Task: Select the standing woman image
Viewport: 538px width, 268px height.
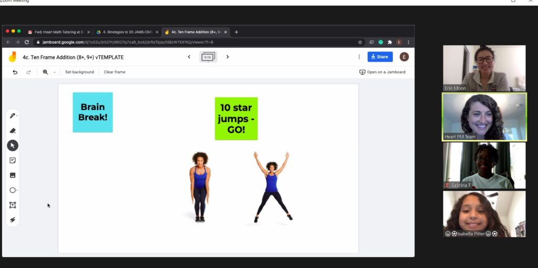Action: point(200,187)
